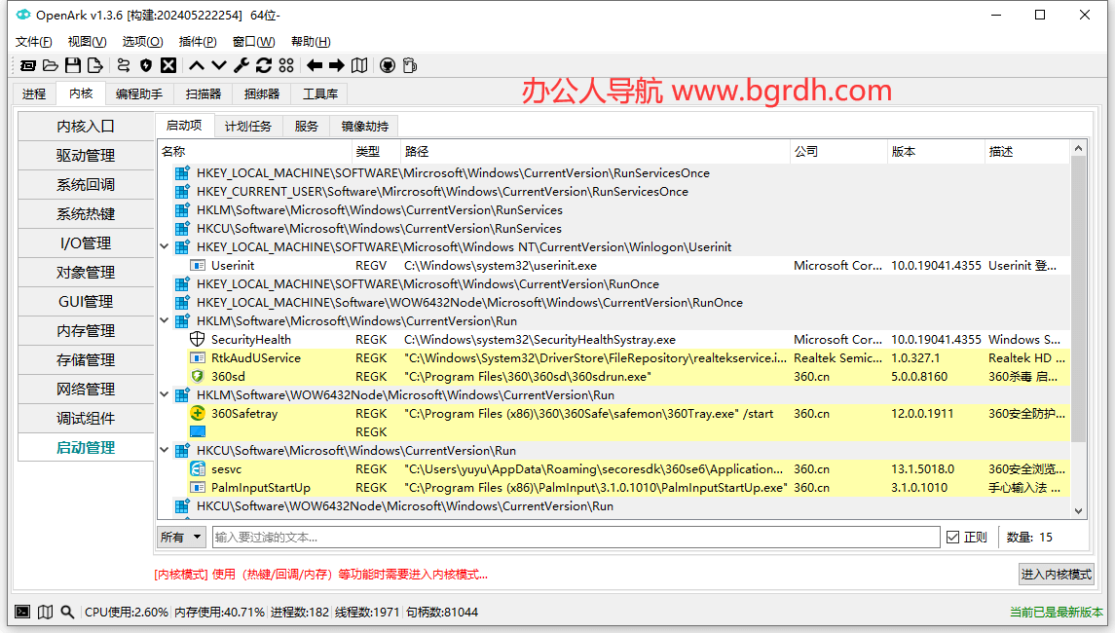Sort by the 名称 column header
The width and height of the screenshot is (1115, 633).
(x=254, y=152)
